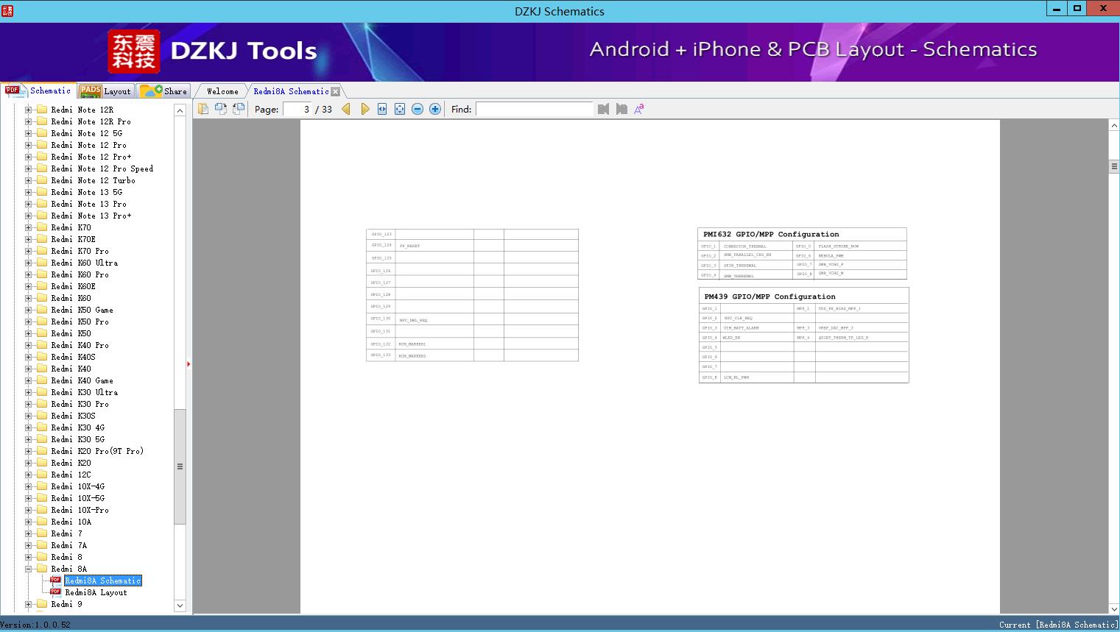Image resolution: width=1120 pixels, height=632 pixels.
Task: Expand Redmi K30 4G folder
Action: pyautogui.click(x=29, y=427)
